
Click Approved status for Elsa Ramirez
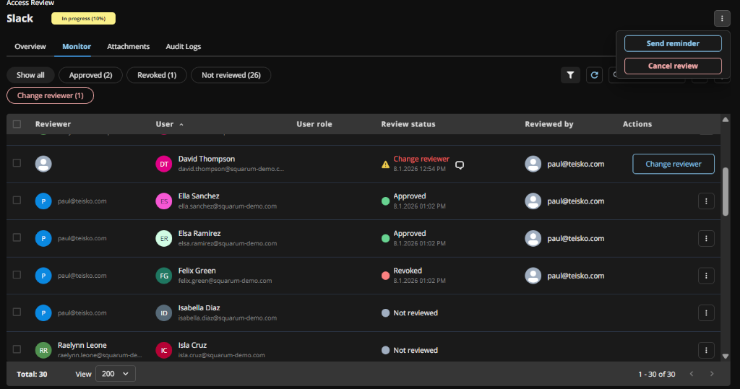coord(410,233)
